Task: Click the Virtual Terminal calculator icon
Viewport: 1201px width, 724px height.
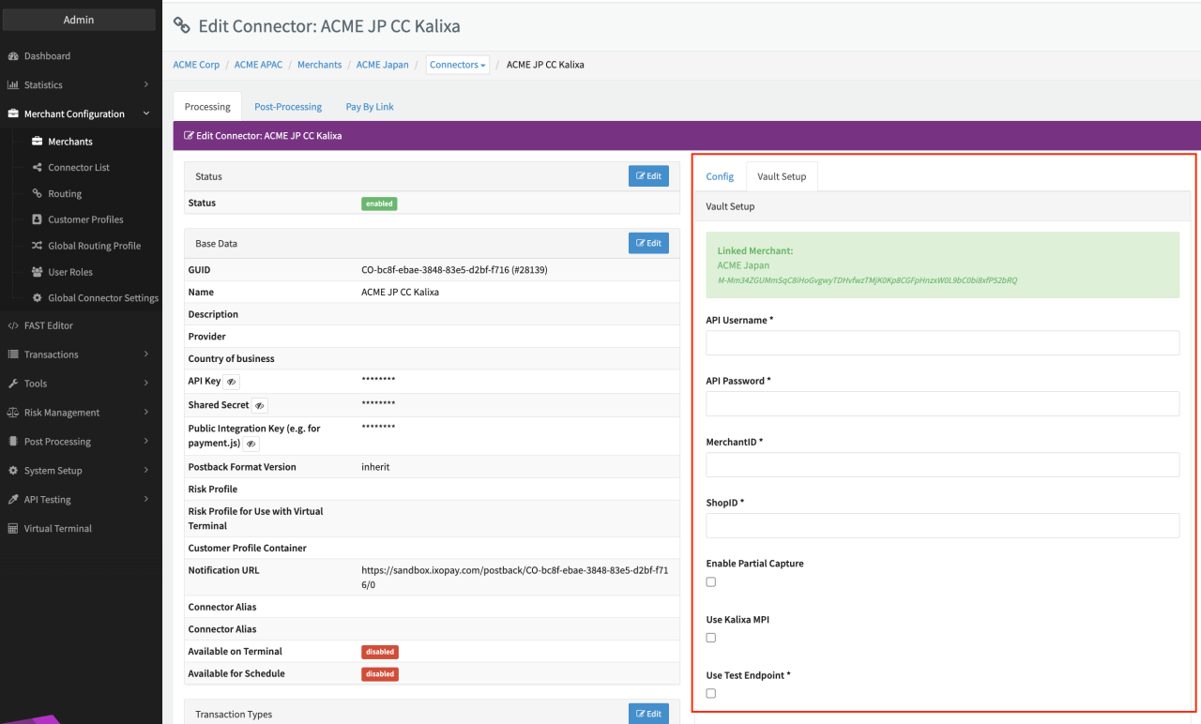Action: click(13, 529)
